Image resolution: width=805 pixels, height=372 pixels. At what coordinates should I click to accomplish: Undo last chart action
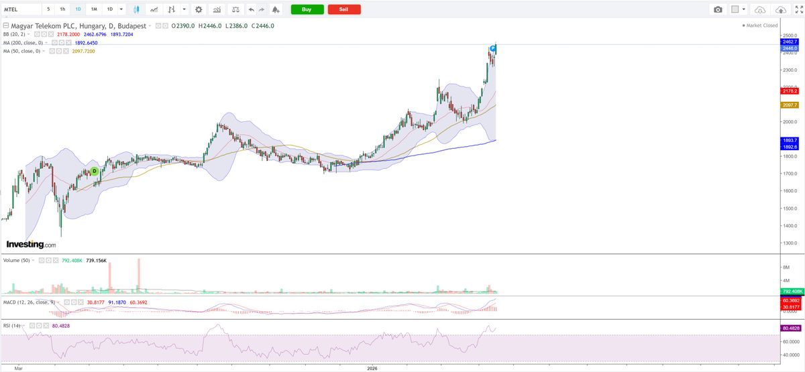[251, 9]
